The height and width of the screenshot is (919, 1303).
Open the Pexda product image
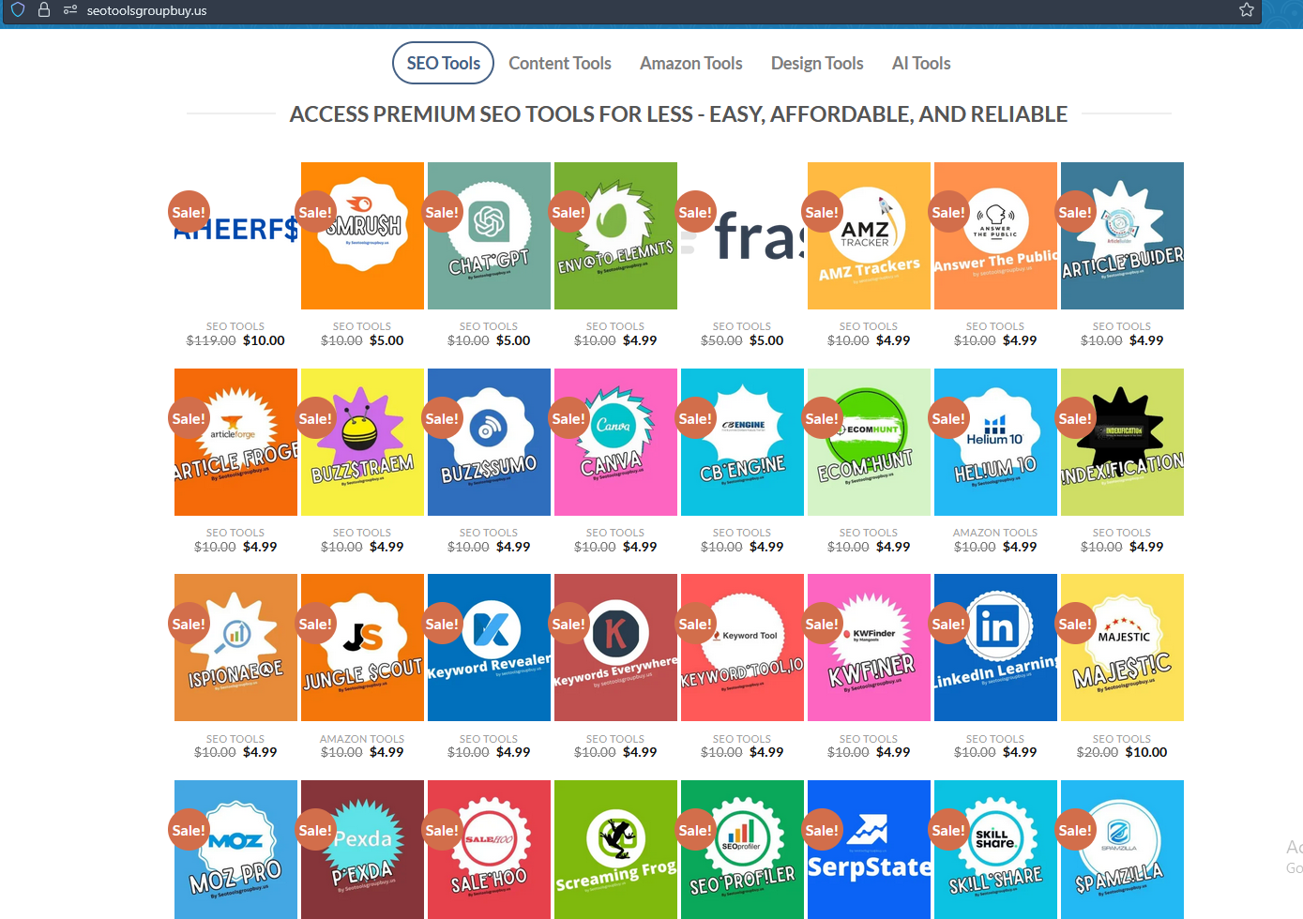click(362, 850)
